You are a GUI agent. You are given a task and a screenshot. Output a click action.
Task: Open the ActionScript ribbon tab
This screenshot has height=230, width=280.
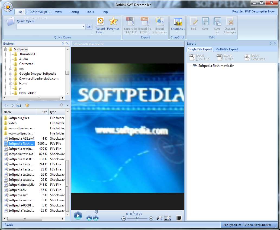(38, 12)
